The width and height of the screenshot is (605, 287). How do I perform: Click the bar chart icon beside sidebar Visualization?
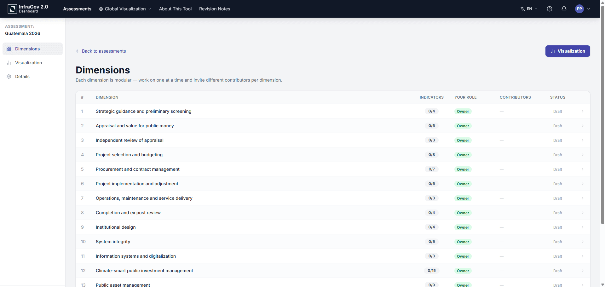[x=9, y=63]
